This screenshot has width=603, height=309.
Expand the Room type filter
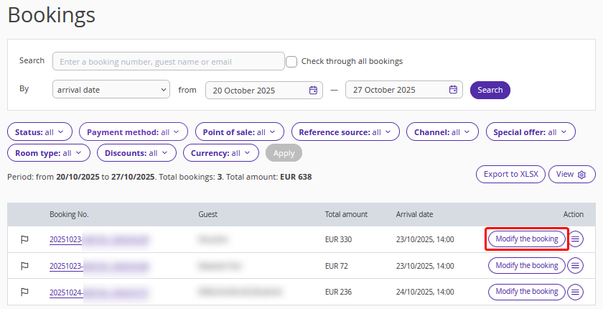click(49, 153)
